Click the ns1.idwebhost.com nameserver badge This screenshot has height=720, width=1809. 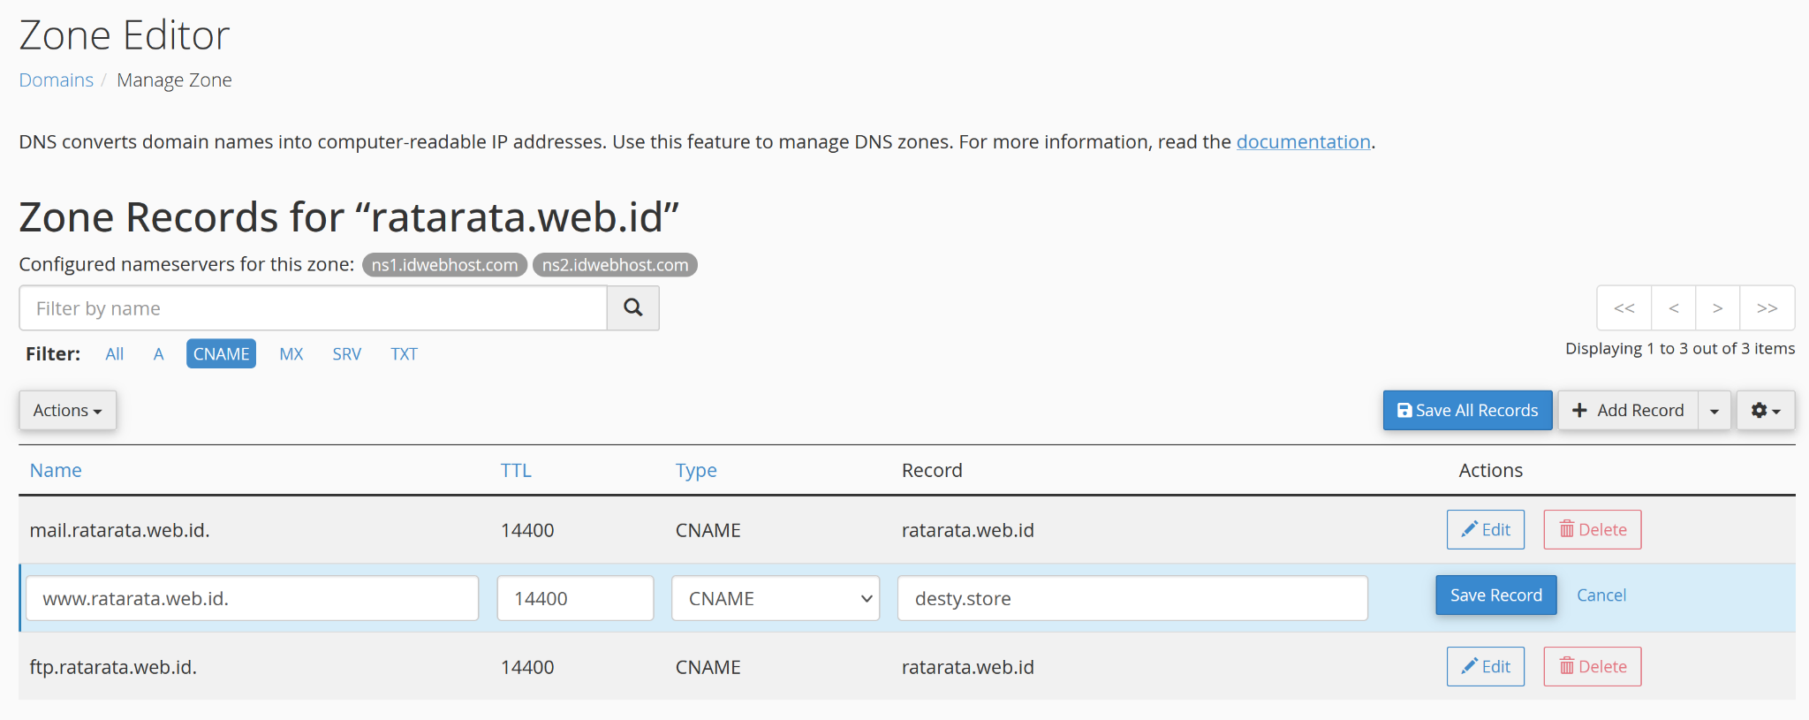(x=444, y=265)
